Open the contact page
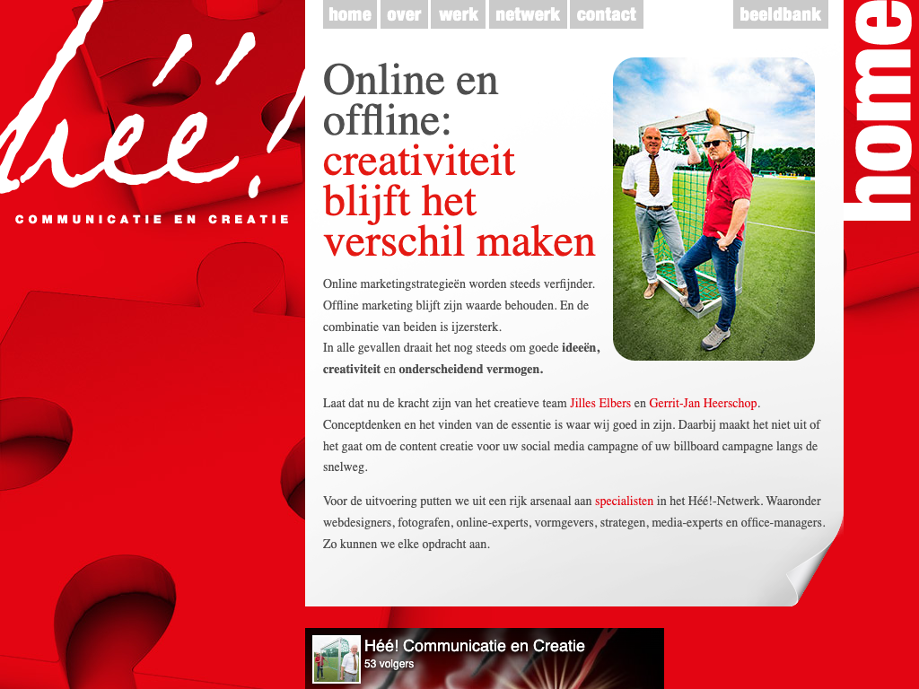Screen dimensions: 919x689 606,14
